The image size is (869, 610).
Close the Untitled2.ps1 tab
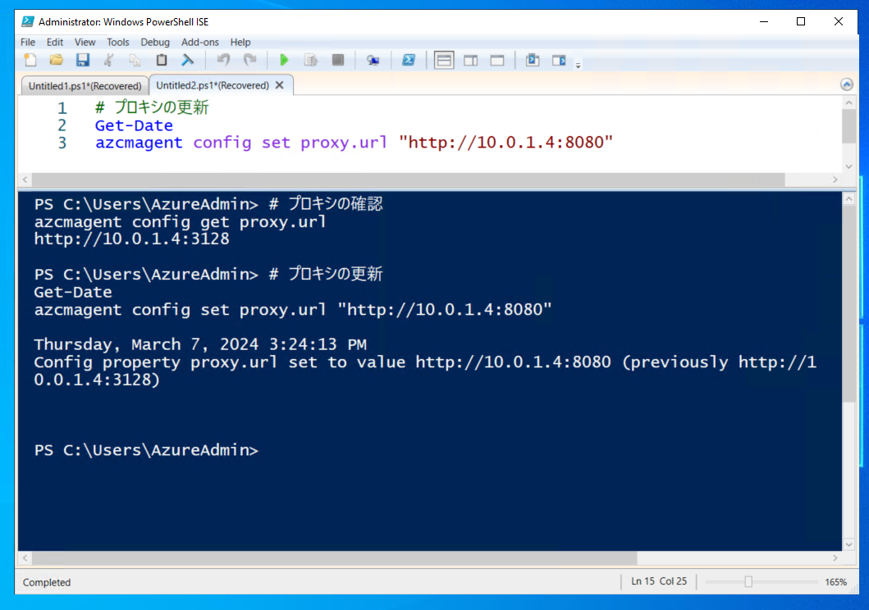(280, 85)
